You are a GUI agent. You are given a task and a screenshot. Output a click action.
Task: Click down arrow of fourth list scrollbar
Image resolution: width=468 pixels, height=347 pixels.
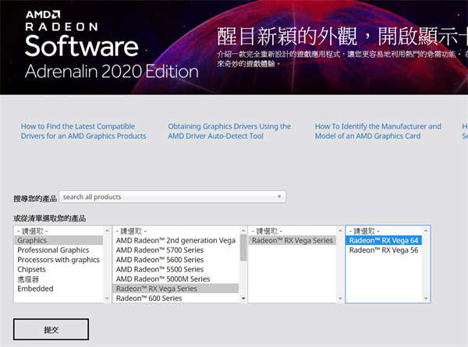(x=426, y=298)
